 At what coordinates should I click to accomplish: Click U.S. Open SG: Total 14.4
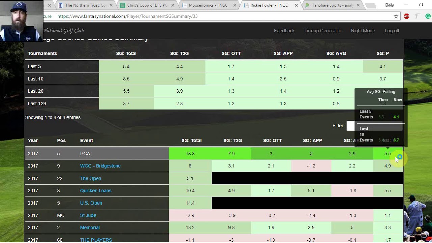pyautogui.click(x=190, y=203)
